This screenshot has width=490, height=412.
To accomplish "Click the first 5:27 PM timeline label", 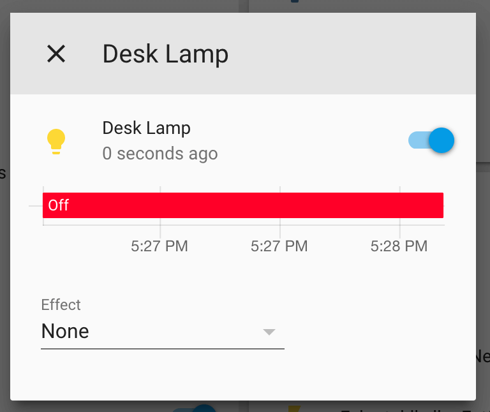I will coord(160,246).
